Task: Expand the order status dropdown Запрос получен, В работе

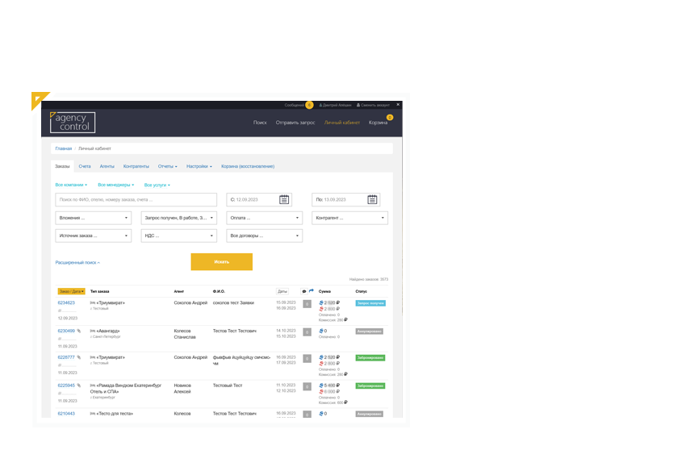Action: 179,218
